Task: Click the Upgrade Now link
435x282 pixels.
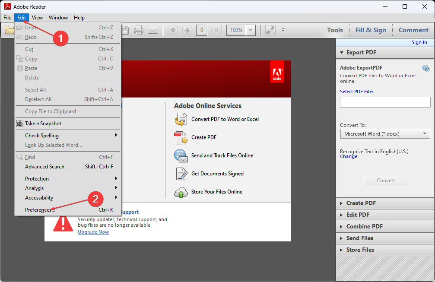Action: (93, 232)
